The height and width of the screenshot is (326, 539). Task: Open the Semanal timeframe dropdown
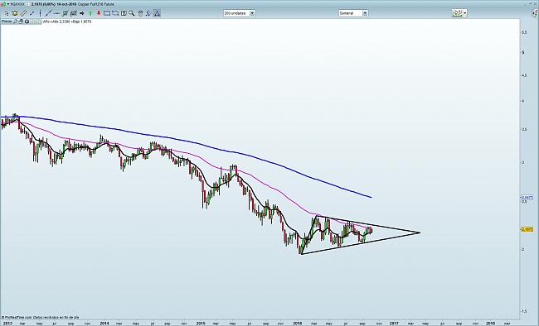click(x=365, y=13)
